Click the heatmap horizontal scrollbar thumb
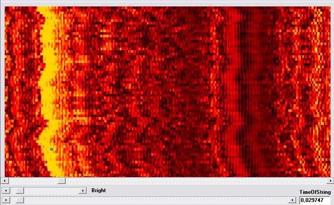This screenshot has height=205, width=334. click(x=61, y=181)
